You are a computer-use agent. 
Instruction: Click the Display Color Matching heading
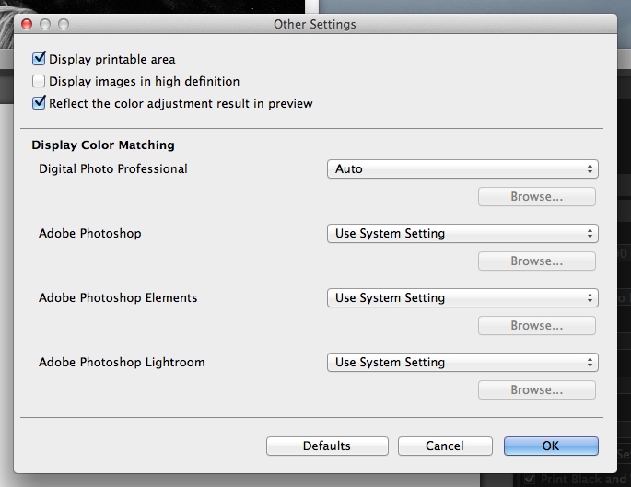pyautogui.click(x=103, y=145)
